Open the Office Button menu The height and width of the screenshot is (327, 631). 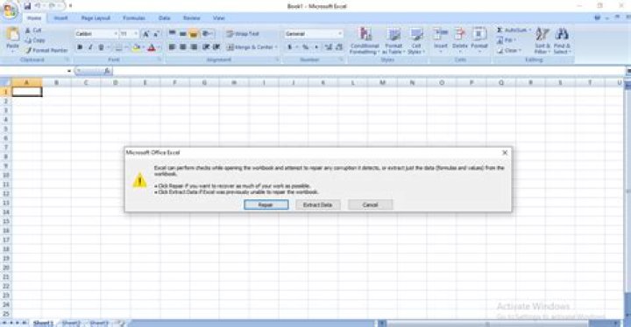coord(10,10)
